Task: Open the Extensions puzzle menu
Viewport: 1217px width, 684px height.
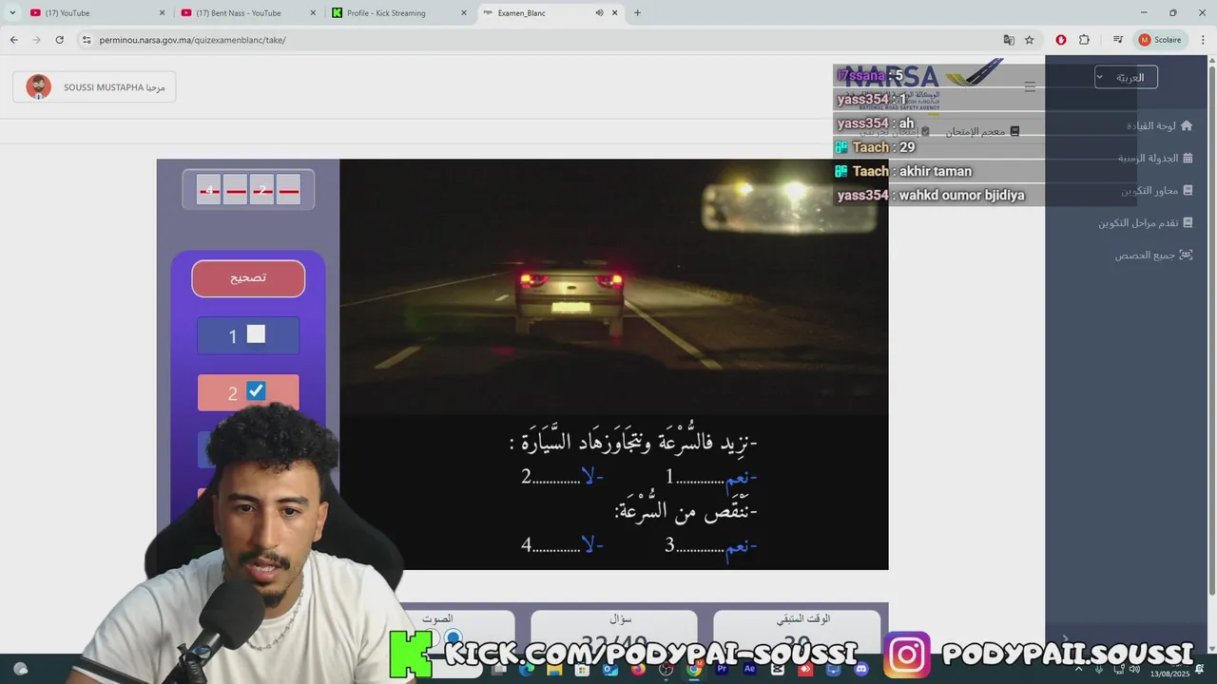Action: tap(1084, 40)
